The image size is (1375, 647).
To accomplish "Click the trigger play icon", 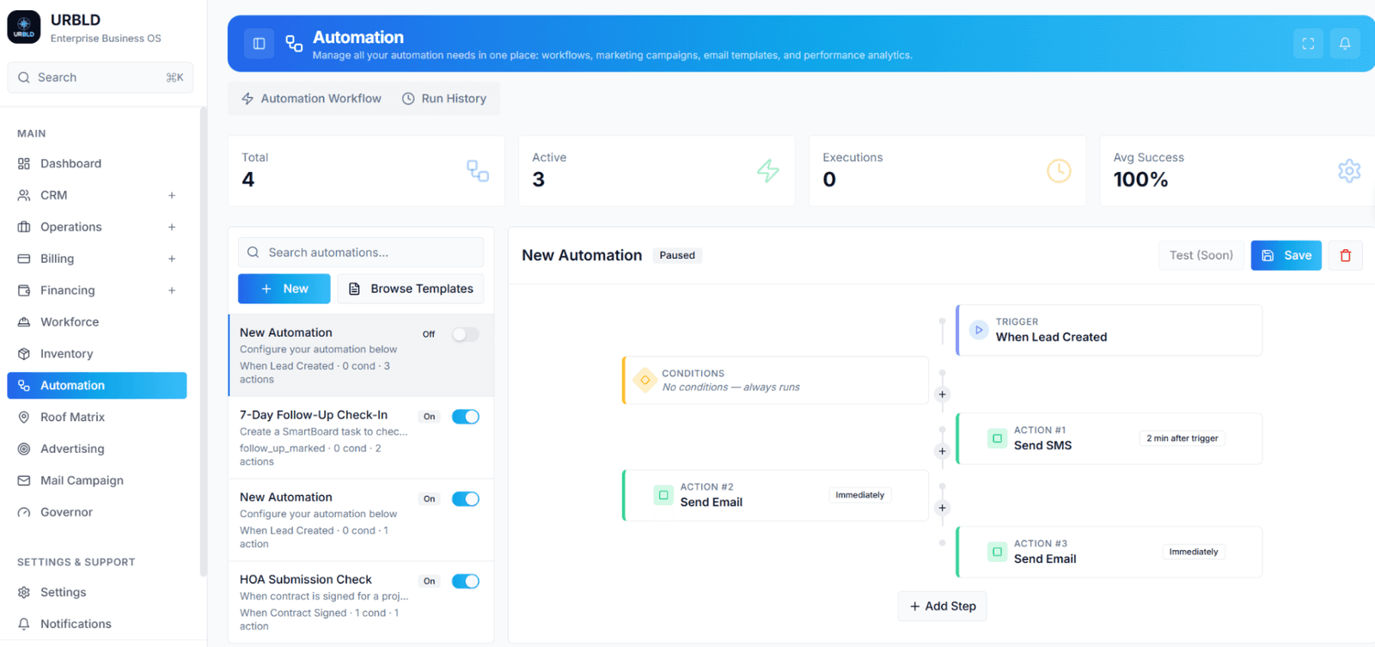I will coord(979,330).
